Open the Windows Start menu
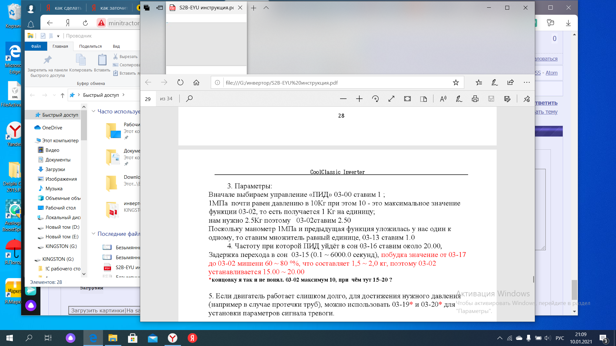 point(10,338)
